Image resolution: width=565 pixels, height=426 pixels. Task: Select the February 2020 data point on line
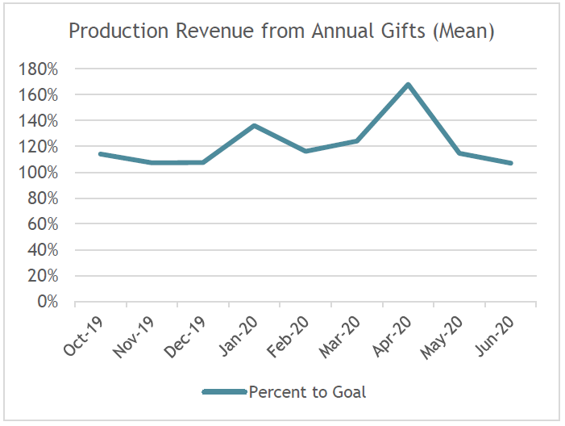point(305,151)
